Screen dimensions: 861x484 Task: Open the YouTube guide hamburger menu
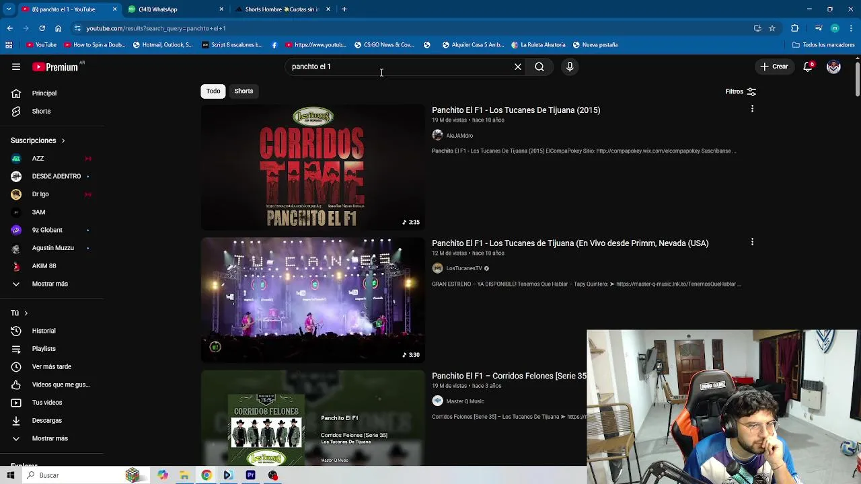(16, 67)
